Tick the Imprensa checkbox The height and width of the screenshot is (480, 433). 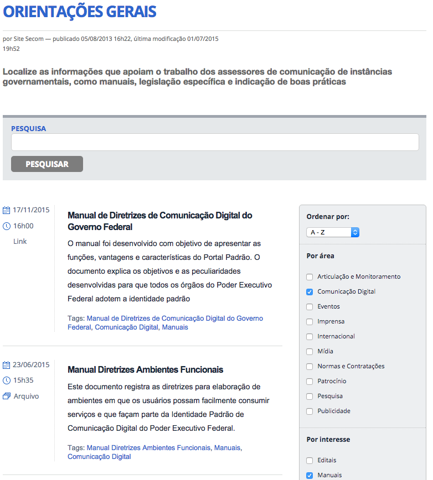coord(310,322)
